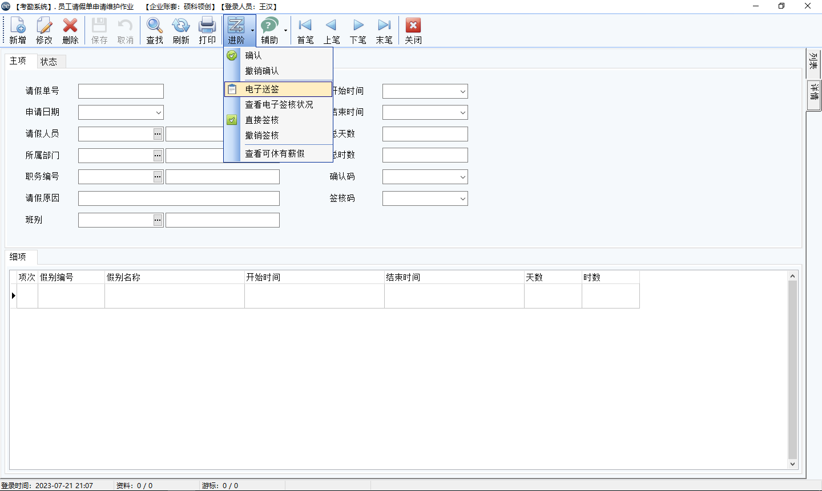The width and height of the screenshot is (822, 491).
Task: Click the 请假原因 text field
Action: pos(179,198)
